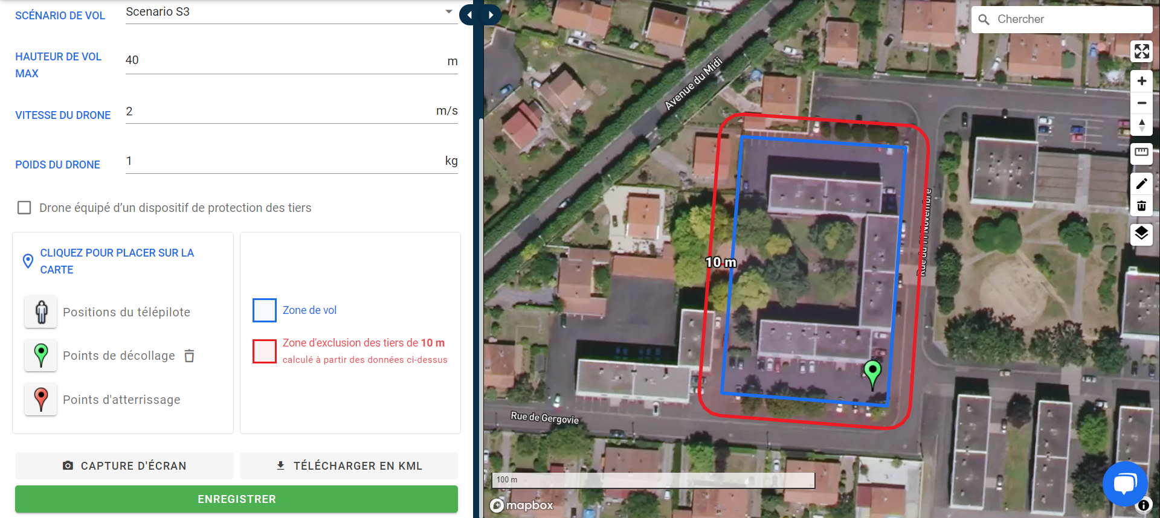
Task: Collapse panel with left arrow toggle
Action: tap(469, 14)
